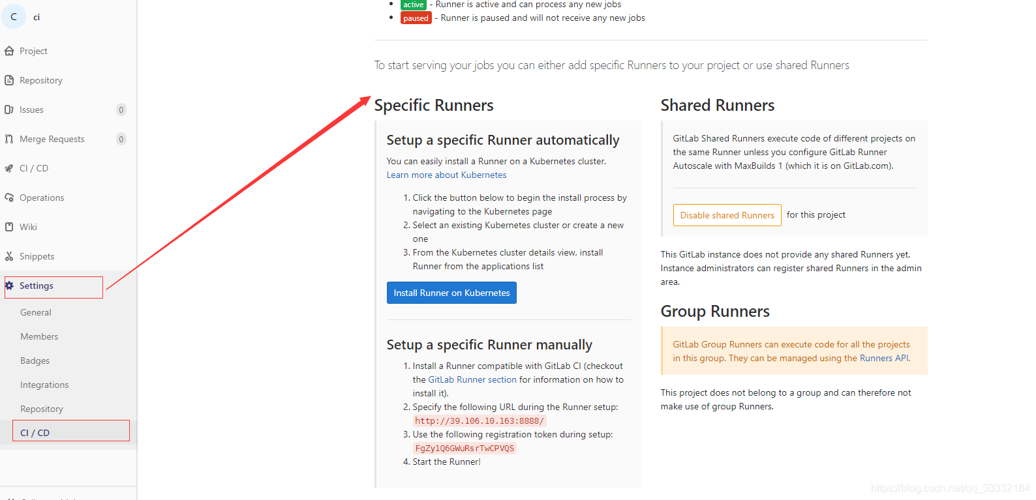Open Learn more about Kubernetes link
This screenshot has height=500, width=1036.
pyautogui.click(x=446, y=175)
